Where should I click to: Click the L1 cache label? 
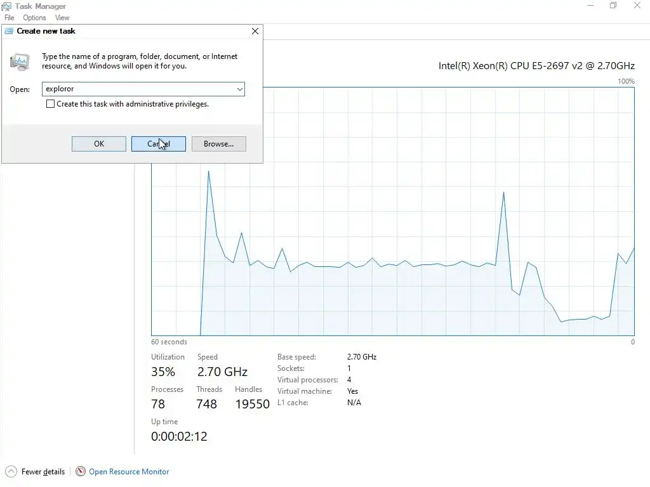[x=293, y=403]
